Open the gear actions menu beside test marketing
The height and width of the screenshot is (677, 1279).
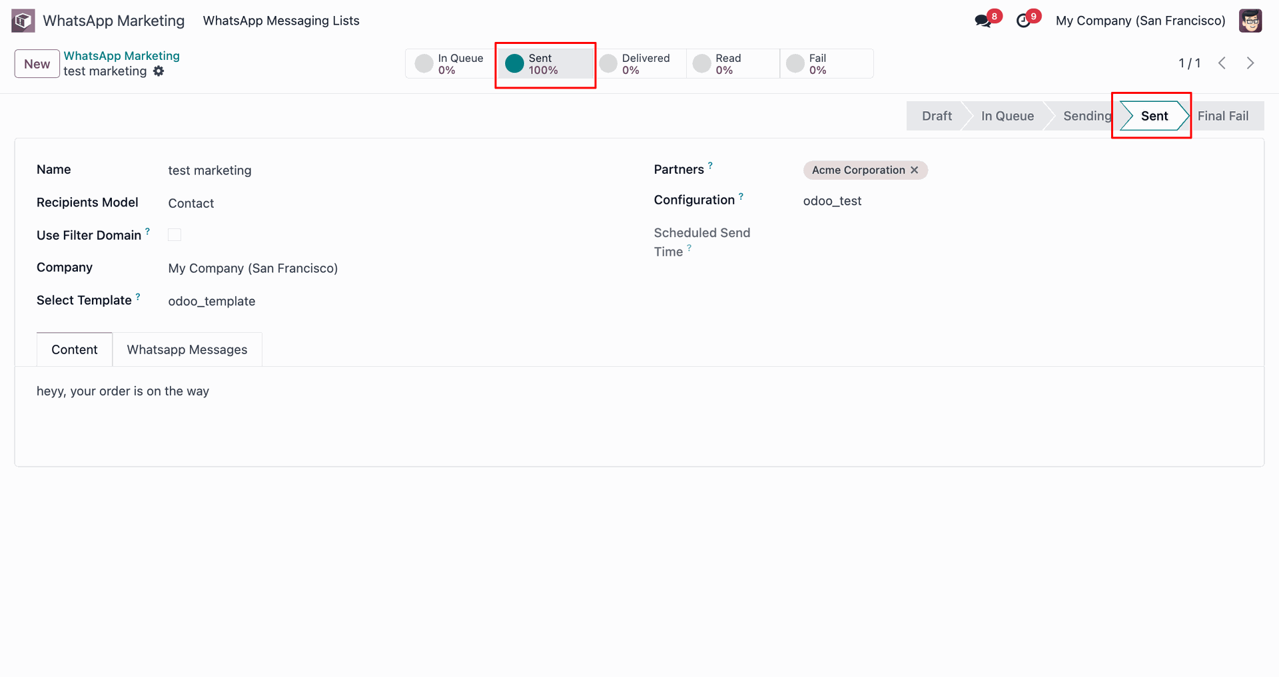click(159, 71)
